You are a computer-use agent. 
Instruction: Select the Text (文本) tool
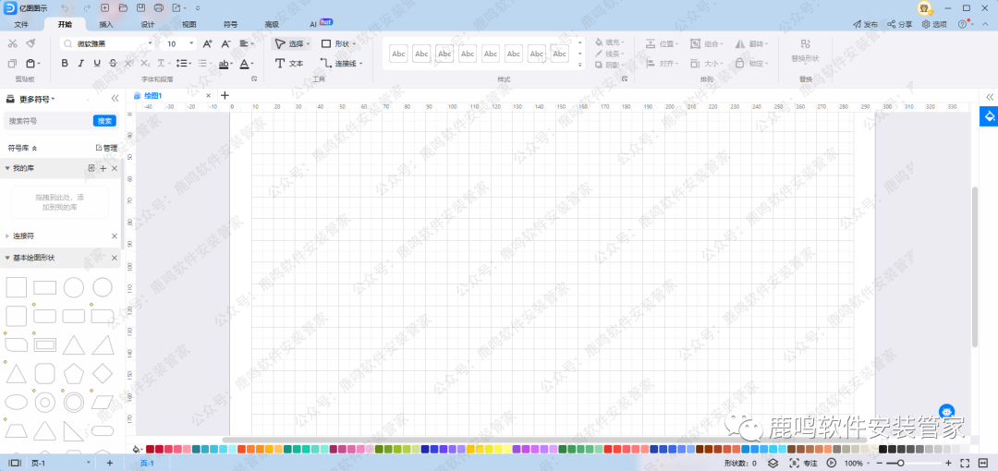(x=289, y=64)
